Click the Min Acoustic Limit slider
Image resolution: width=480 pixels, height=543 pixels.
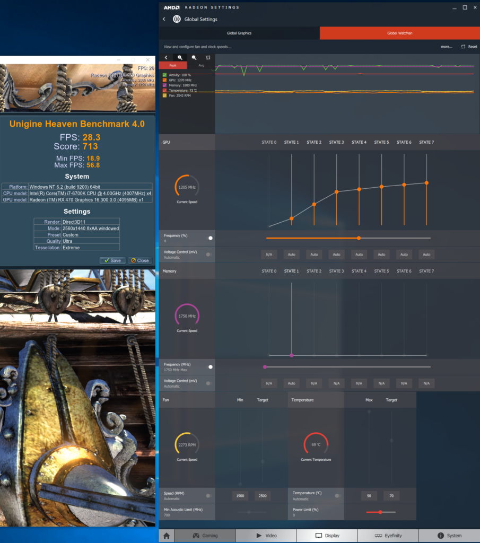(252, 512)
